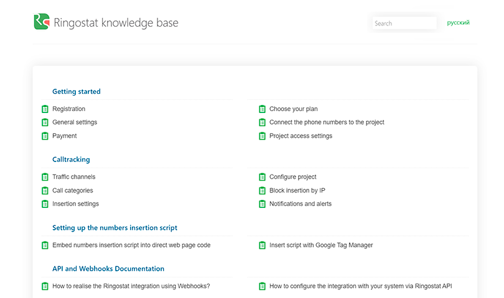The width and height of the screenshot is (504, 298).
Task: Click clipboard icon beside Insert script with Google Tag Manager
Action: [263, 245]
